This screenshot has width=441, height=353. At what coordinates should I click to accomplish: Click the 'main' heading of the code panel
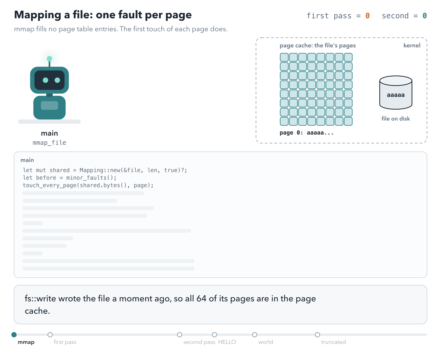point(27,160)
